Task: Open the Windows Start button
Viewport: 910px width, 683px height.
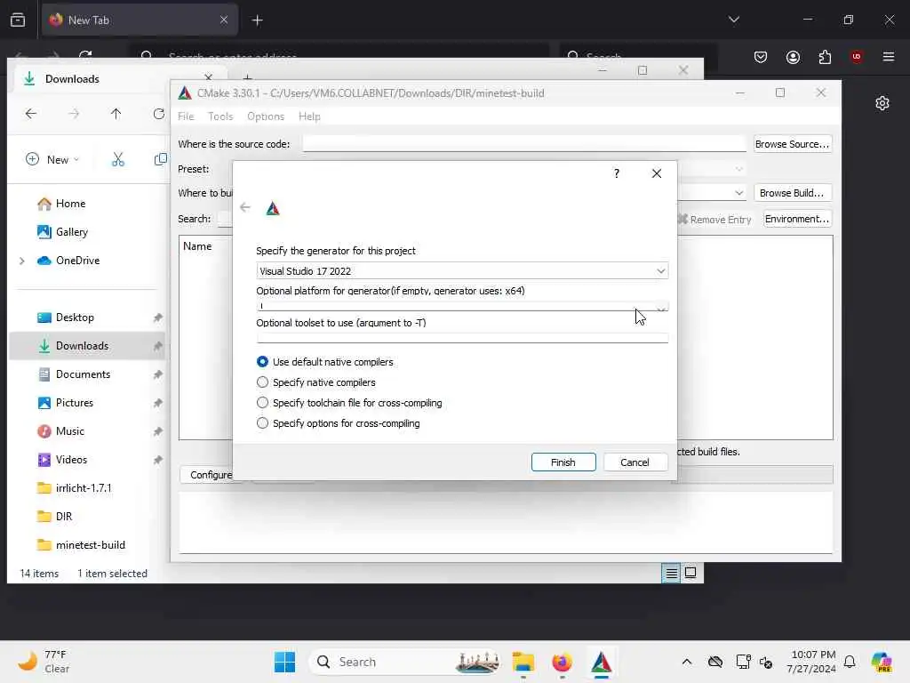Action: [284, 662]
